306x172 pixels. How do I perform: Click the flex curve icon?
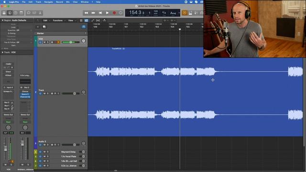(93, 21)
